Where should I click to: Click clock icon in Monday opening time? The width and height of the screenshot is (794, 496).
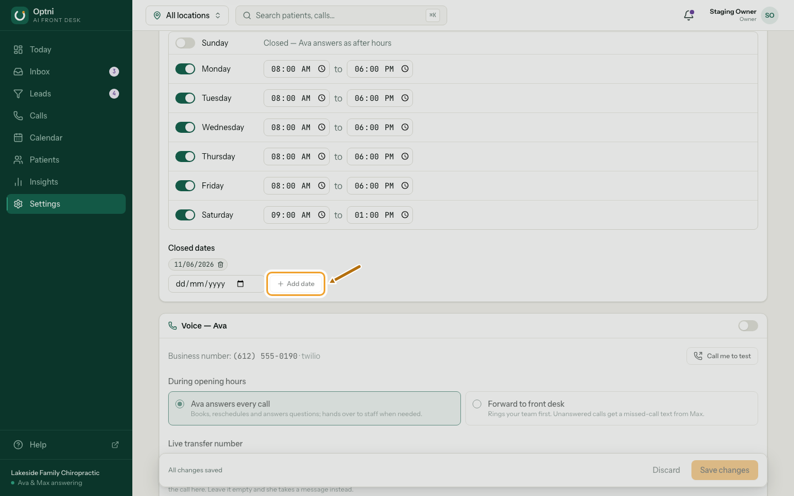321,69
